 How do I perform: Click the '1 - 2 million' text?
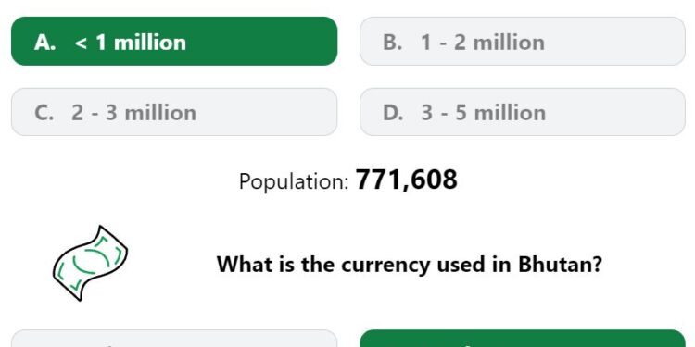point(483,43)
